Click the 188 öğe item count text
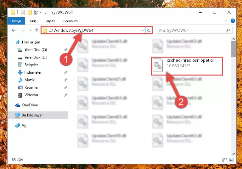 pyautogui.click(x=17, y=159)
